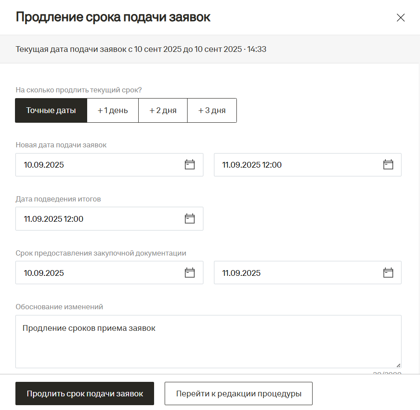Image resolution: width=420 pixels, height=410 pixels.
Task: Click the Текущая дата подачи заявок banner
Action: (141, 49)
